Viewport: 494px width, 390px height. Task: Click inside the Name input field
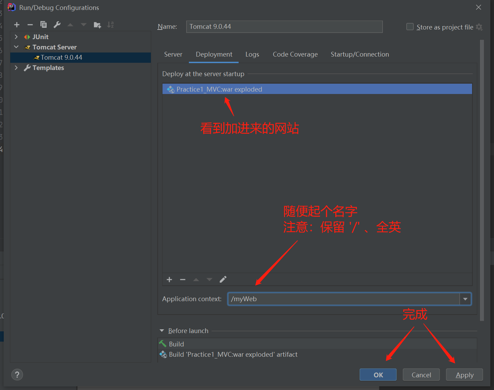click(285, 26)
